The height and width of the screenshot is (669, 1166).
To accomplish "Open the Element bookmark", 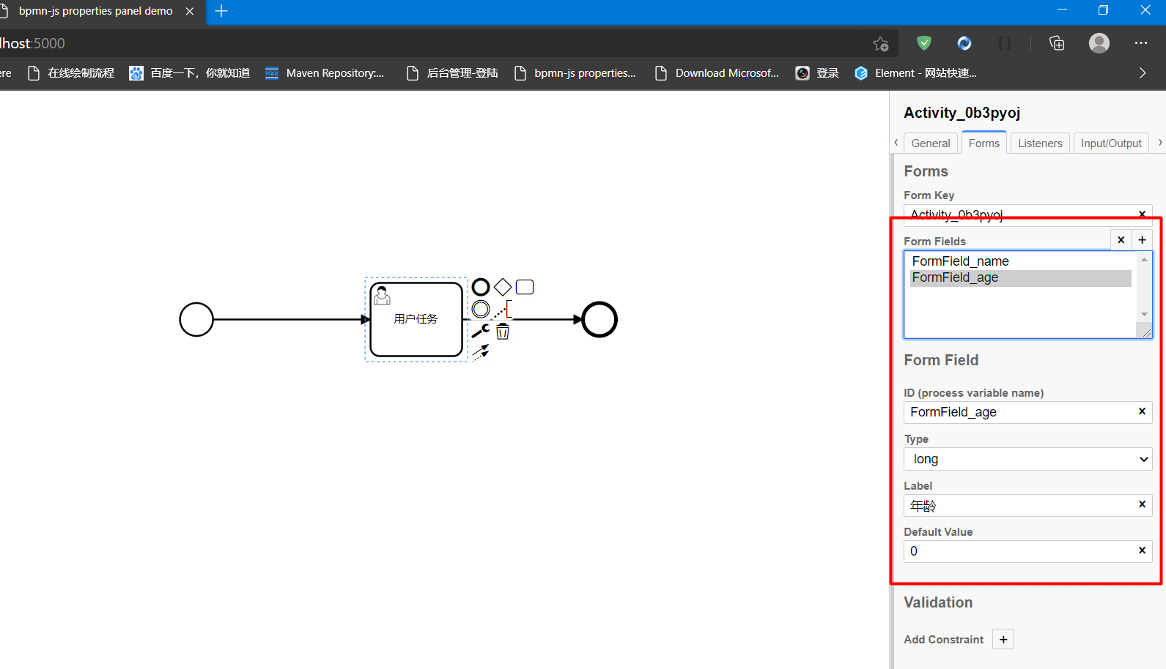I will pyautogui.click(x=916, y=73).
